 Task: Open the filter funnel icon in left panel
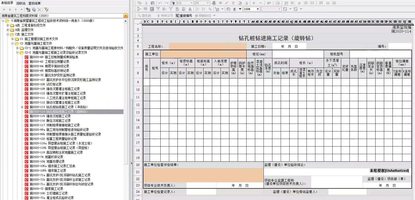pos(46,10)
